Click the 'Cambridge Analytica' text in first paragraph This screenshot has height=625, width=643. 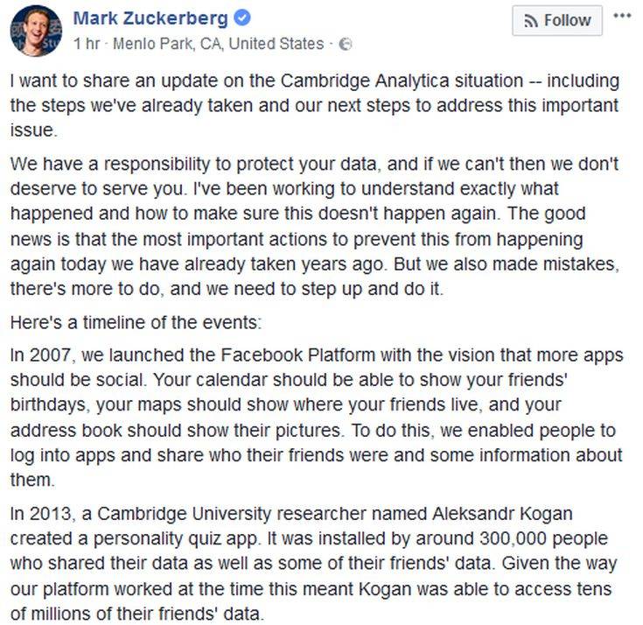pos(348,81)
